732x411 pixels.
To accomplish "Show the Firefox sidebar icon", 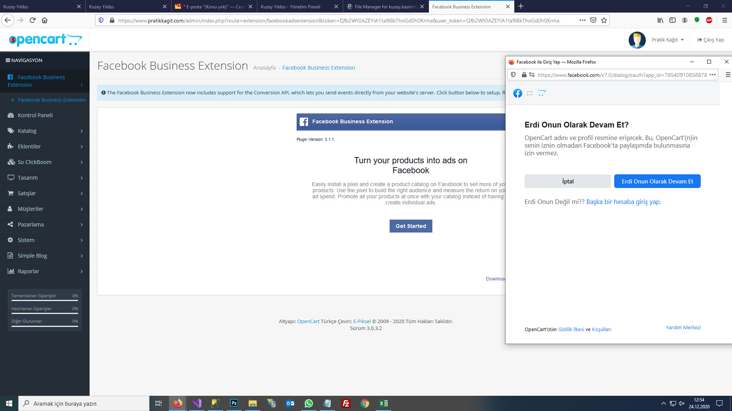I will coord(673,20).
